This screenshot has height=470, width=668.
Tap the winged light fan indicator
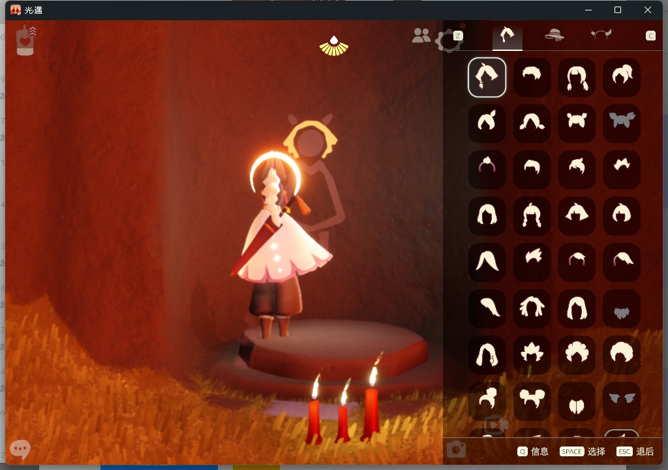[334, 46]
